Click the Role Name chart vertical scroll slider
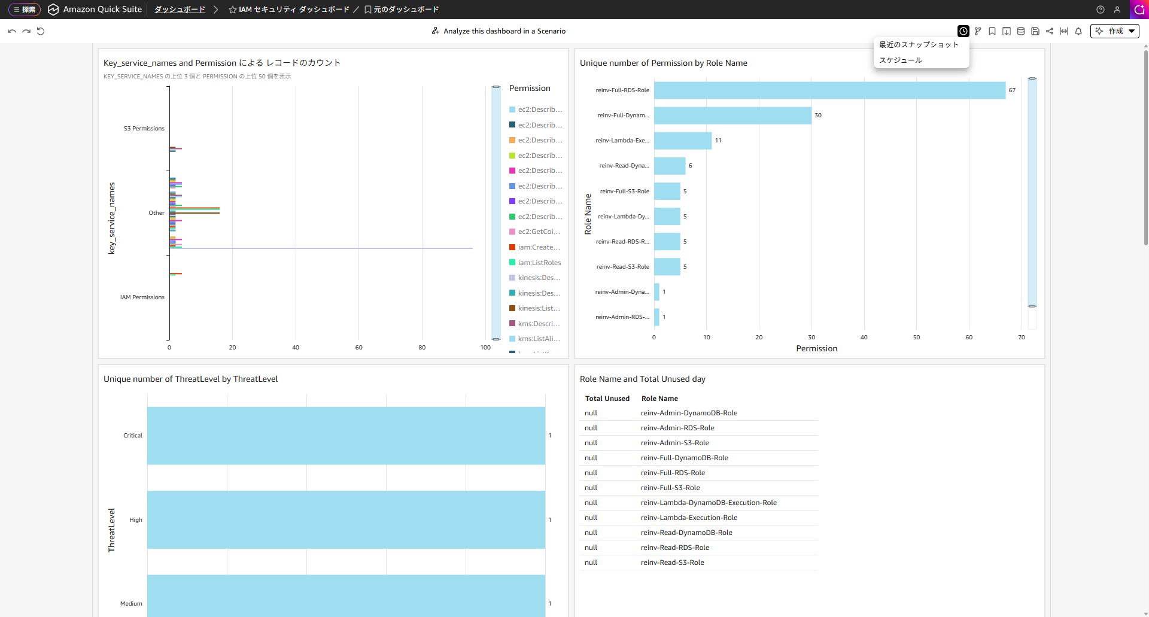Screen dimensions: 1149x617 [x=1032, y=192]
